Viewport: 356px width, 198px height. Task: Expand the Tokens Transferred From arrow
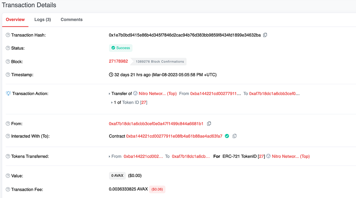coord(110,156)
